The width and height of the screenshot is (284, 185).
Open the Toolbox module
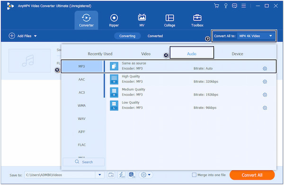click(x=197, y=20)
